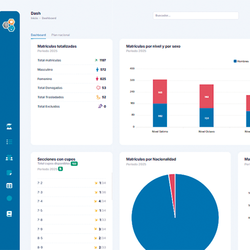Click the Secciones con cupos list scrollbar
250x250 pixels.
pyautogui.click(x=112, y=186)
